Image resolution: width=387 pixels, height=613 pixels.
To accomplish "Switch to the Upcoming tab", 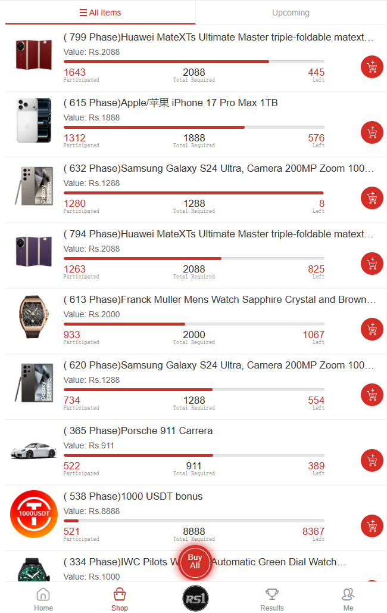I will [x=291, y=13].
